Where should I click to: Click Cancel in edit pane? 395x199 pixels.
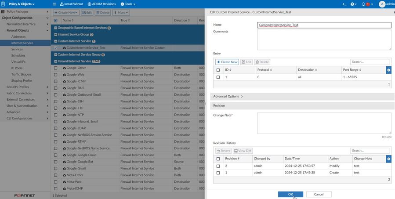[x=319, y=195]
